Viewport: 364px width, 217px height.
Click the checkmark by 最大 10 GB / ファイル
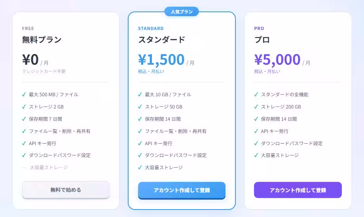click(x=140, y=94)
